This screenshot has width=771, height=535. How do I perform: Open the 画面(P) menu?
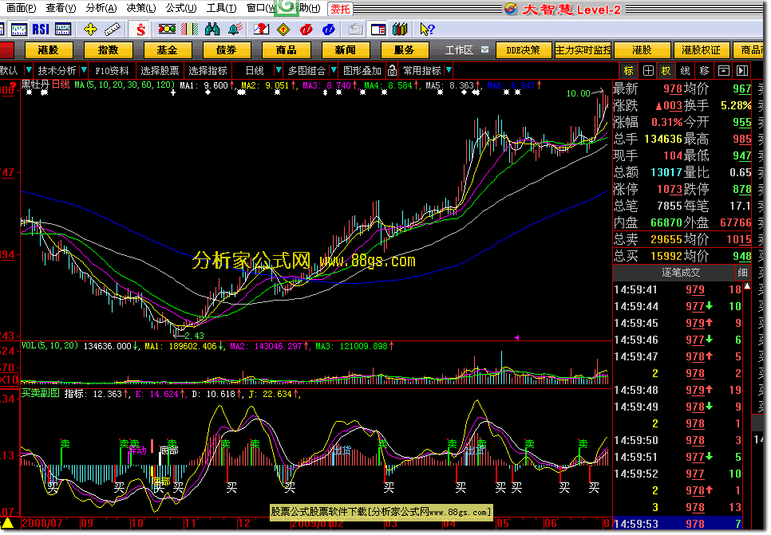(x=21, y=8)
